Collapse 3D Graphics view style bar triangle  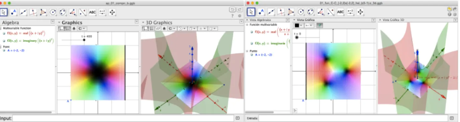point(144,23)
